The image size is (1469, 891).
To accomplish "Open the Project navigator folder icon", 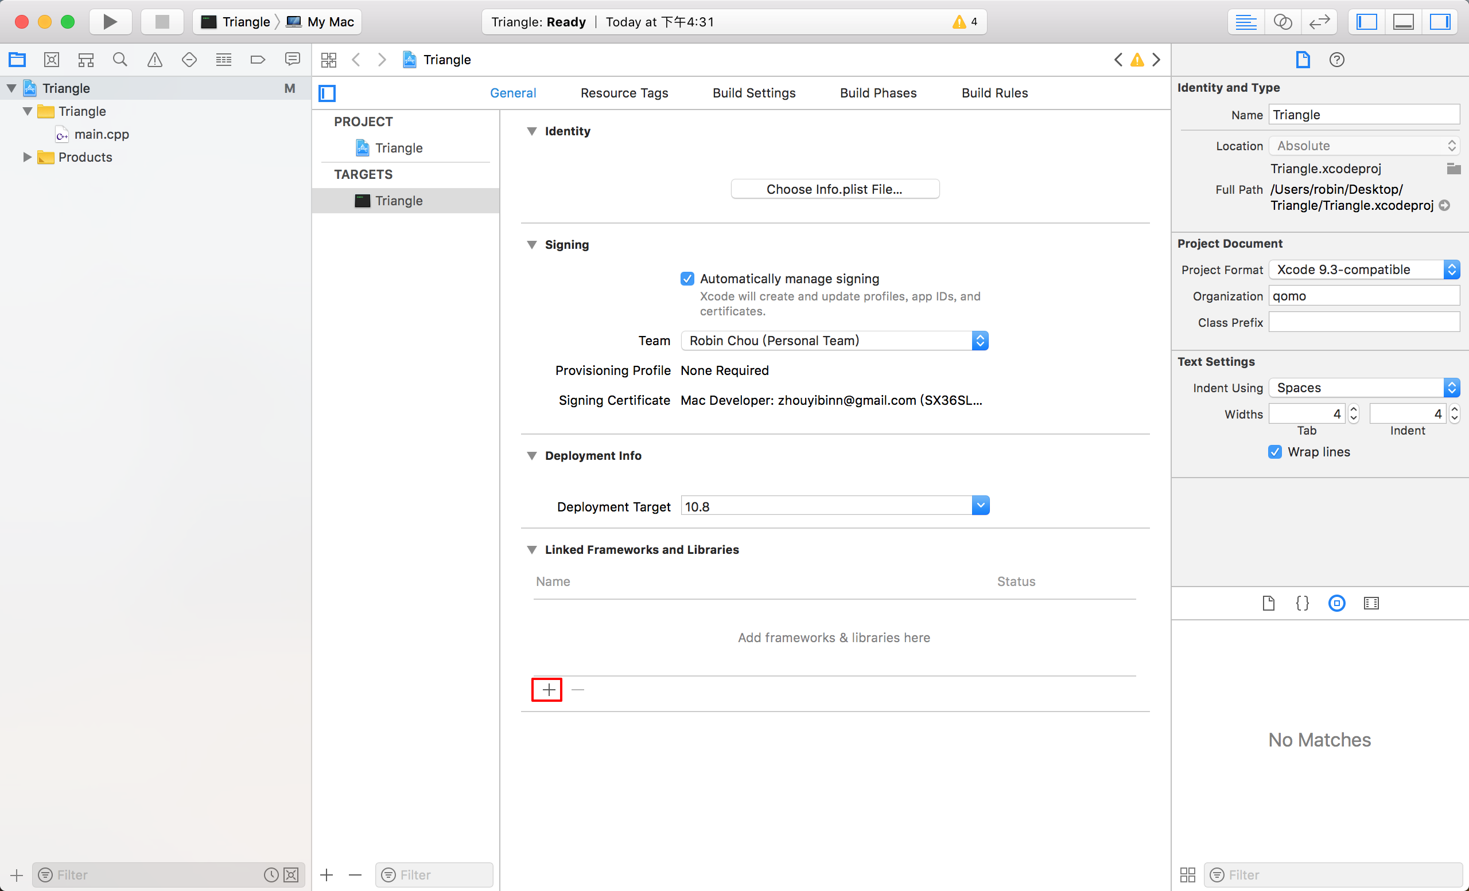I will [17, 60].
